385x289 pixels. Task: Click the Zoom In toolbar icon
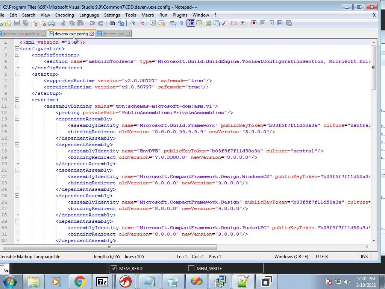(133, 23)
